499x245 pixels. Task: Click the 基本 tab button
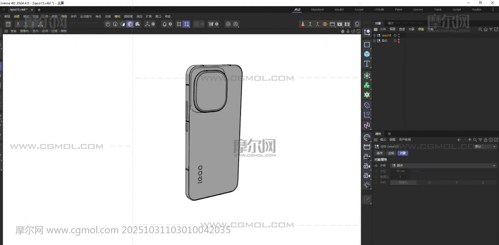click(x=379, y=153)
